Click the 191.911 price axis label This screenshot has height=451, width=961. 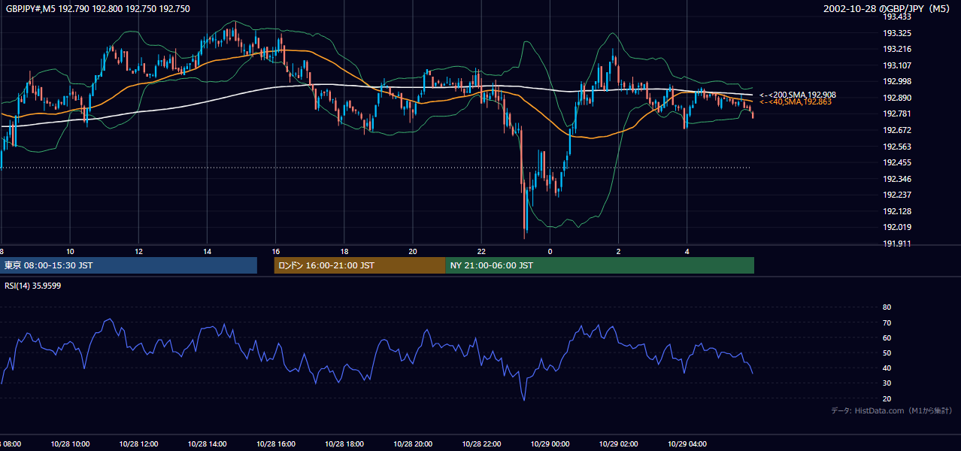point(896,244)
